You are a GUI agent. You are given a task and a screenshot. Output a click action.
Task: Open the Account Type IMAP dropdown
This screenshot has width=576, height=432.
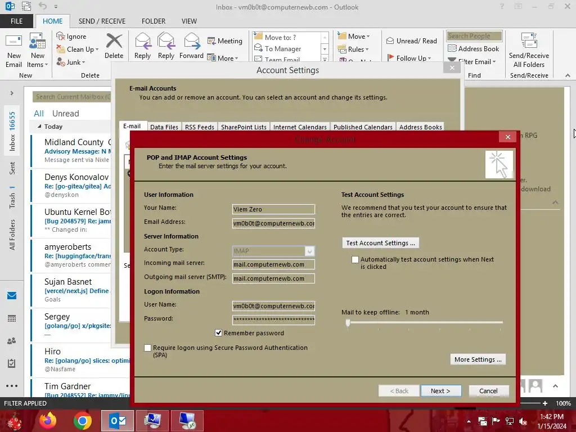(310, 251)
